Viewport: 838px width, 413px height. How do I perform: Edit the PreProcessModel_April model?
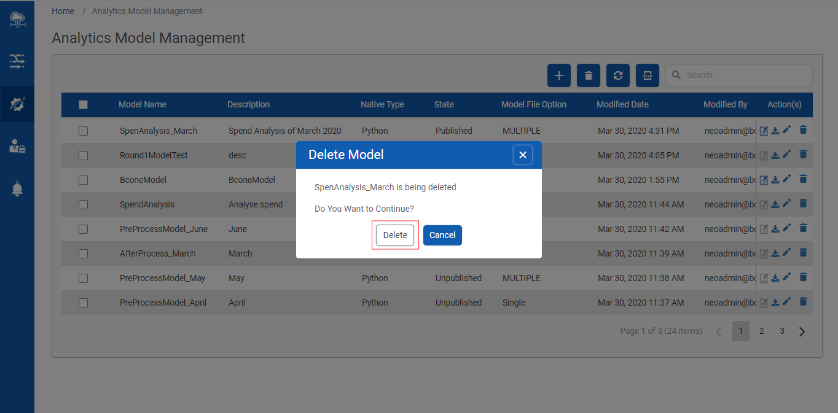coord(787,301)
